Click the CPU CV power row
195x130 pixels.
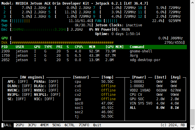[154, 95]
